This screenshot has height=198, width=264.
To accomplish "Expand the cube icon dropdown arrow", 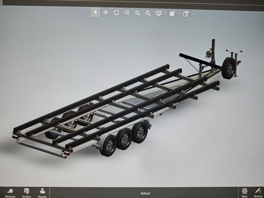I will [193, 14].
